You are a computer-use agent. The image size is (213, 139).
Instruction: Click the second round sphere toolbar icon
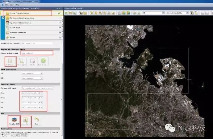click(139, 13)
